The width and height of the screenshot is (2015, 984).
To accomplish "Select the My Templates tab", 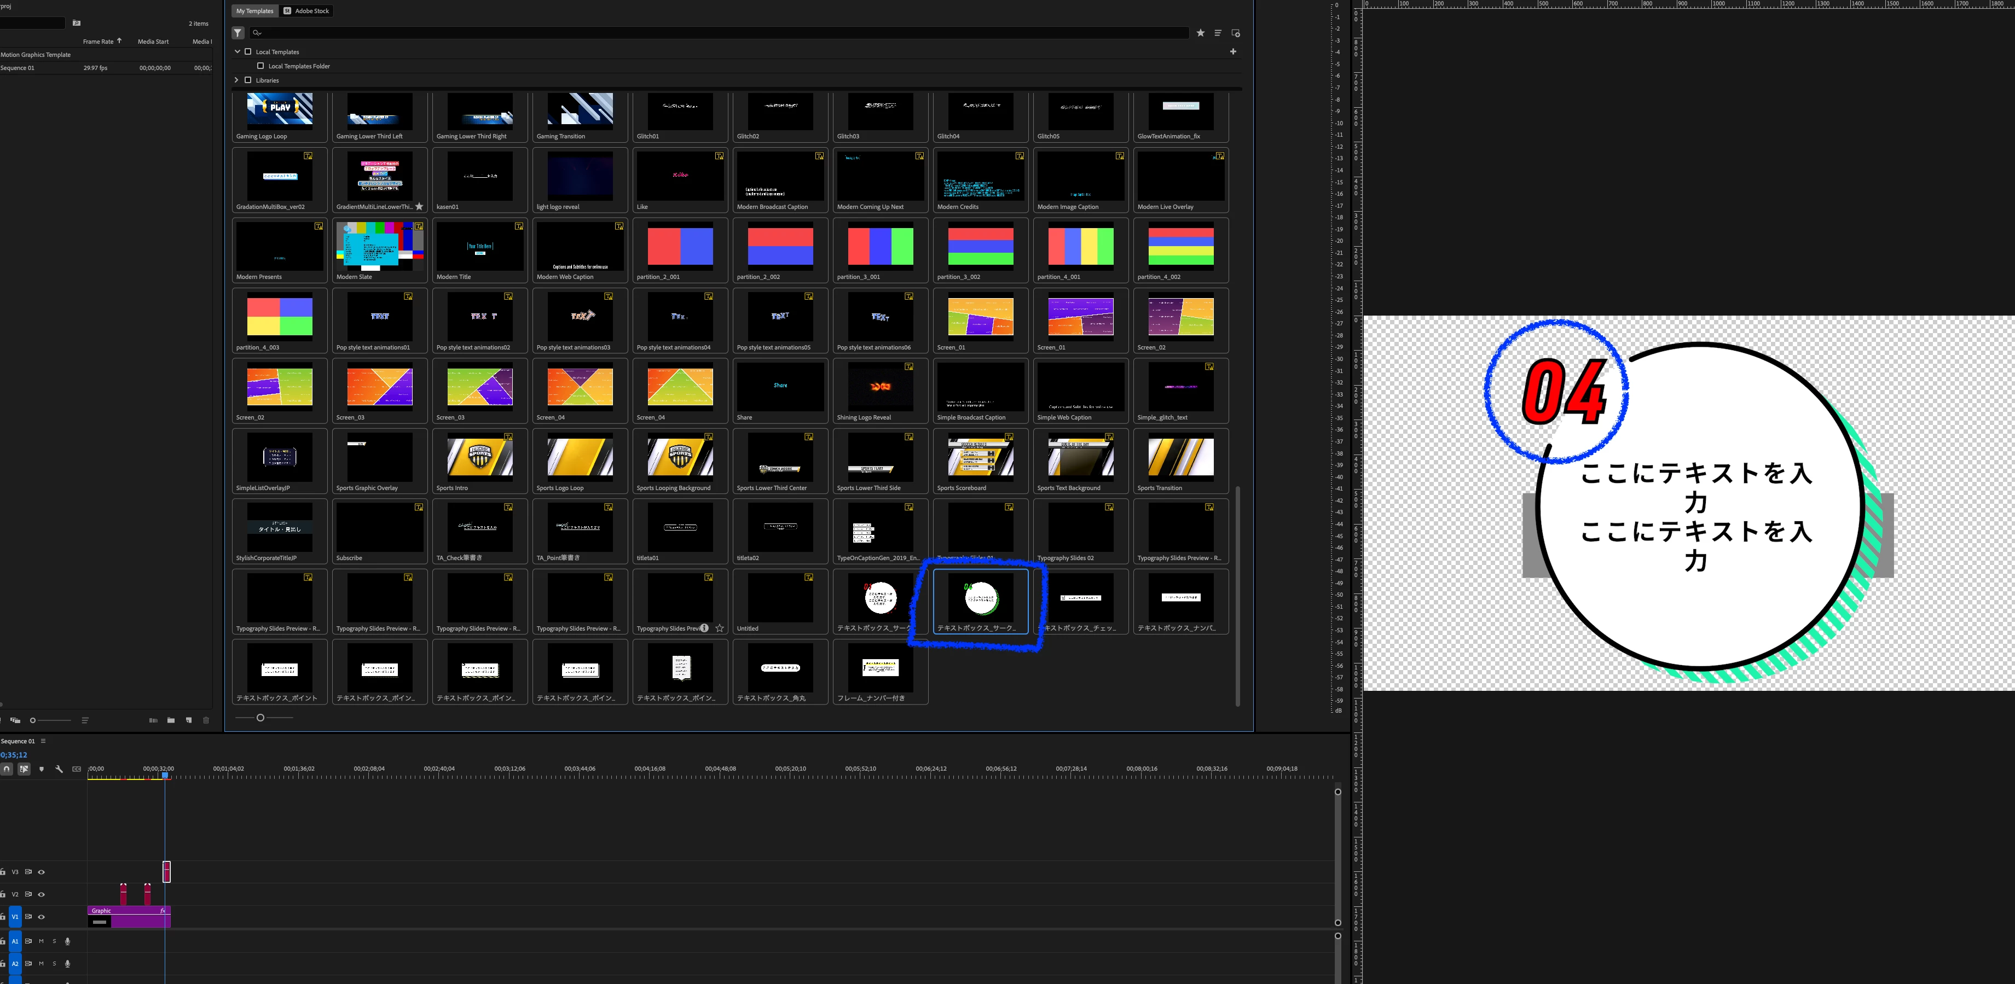I will coord(255,11).
